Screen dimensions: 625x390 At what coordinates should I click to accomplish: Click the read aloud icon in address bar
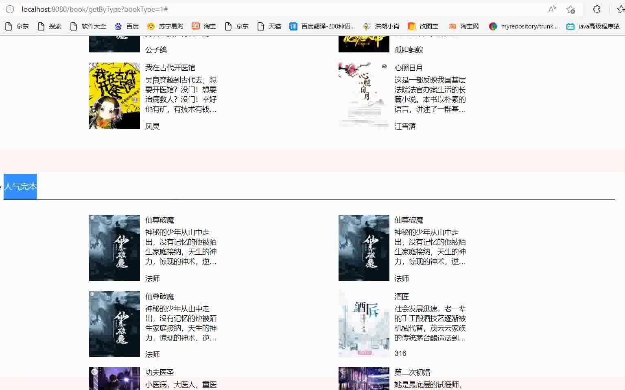point(552,9)
